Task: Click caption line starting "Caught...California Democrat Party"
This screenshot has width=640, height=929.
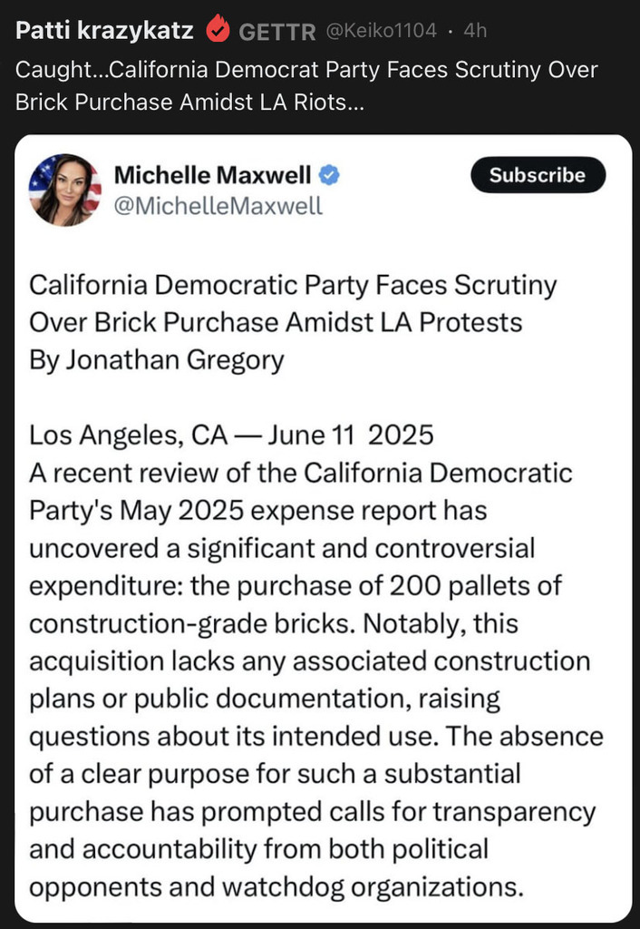Action: (x=306, y=70)
